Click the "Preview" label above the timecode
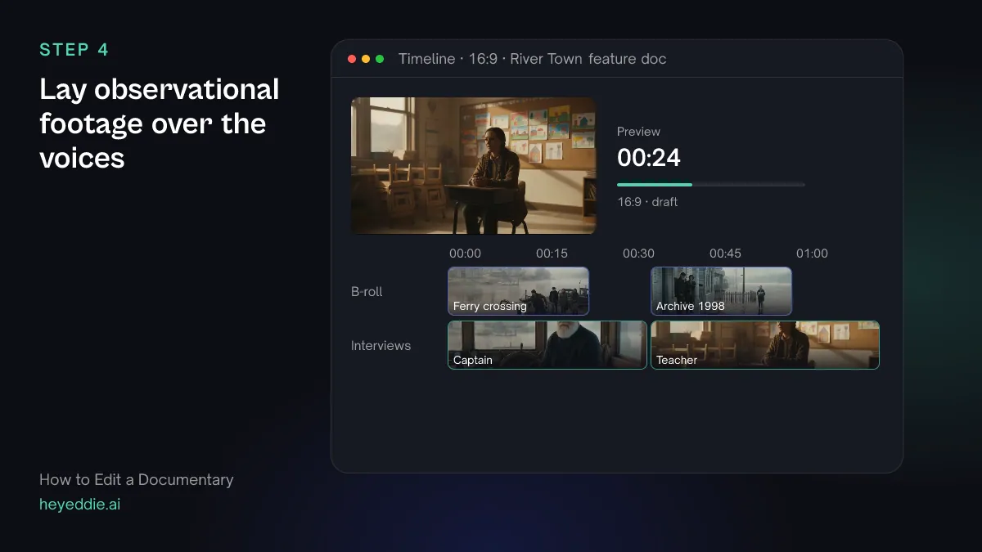Image resolution: width=982 pixels, height=552 pixels. (638, 132)
